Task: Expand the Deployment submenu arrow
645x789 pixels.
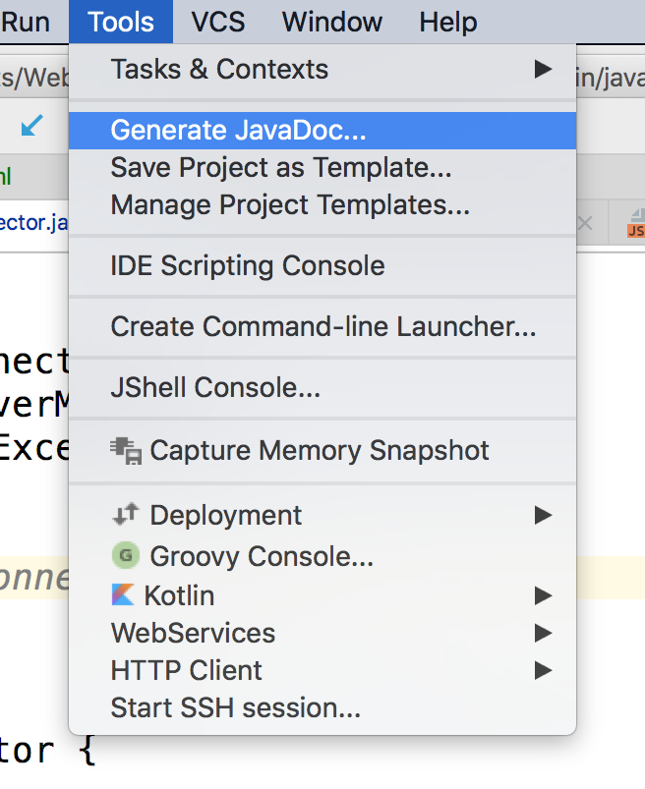Action: (542, 514)
